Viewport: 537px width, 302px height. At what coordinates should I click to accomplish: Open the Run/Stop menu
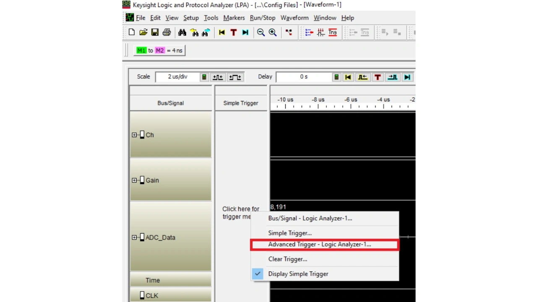(262, 18)
